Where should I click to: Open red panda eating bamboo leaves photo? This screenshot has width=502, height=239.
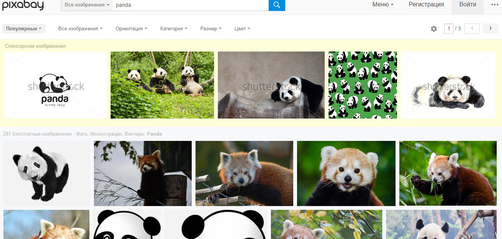click(x=448, y=173)
